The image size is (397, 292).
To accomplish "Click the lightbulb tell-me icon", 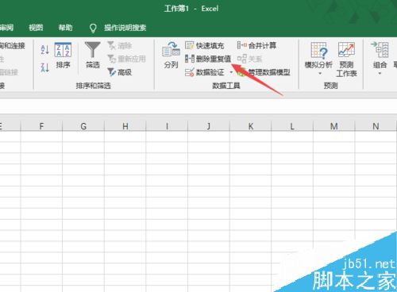I will pyautogui.click(x=93, y=28).
